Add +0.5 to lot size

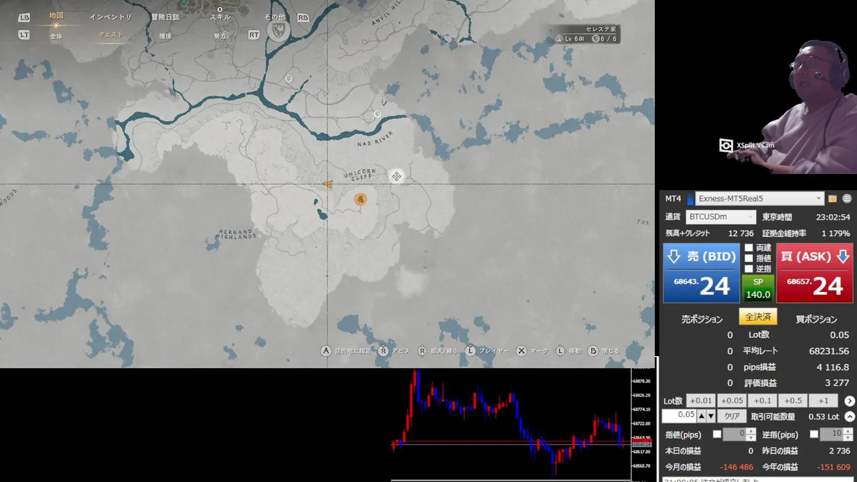pyautogui.click(x=793, y=401)
